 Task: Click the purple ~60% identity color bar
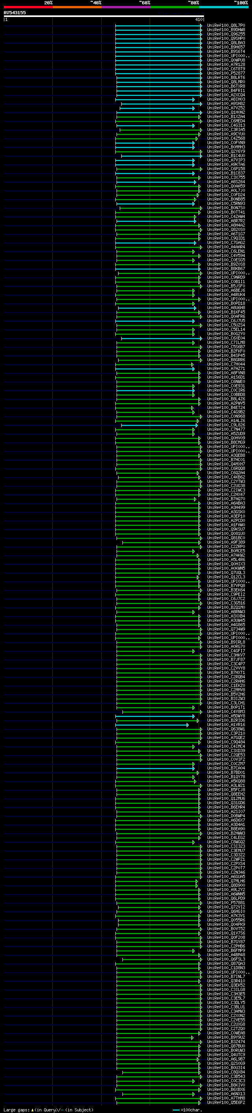tap(126, 7)
